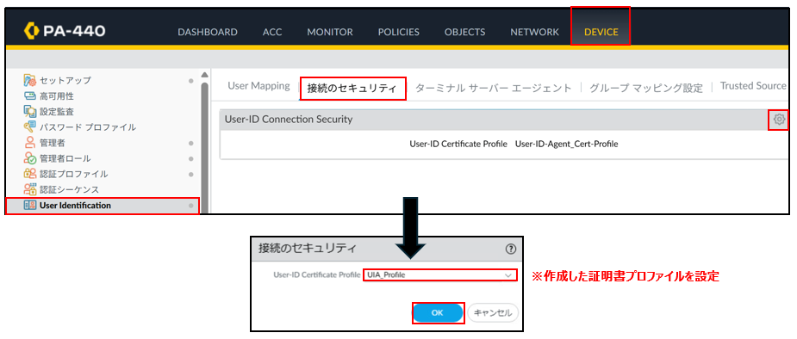Image resolution: width=797 pixels, height=339 pixels.
Task: Select パスワード プロファイル in the sidebar
Action: click(x=87, y=126)
